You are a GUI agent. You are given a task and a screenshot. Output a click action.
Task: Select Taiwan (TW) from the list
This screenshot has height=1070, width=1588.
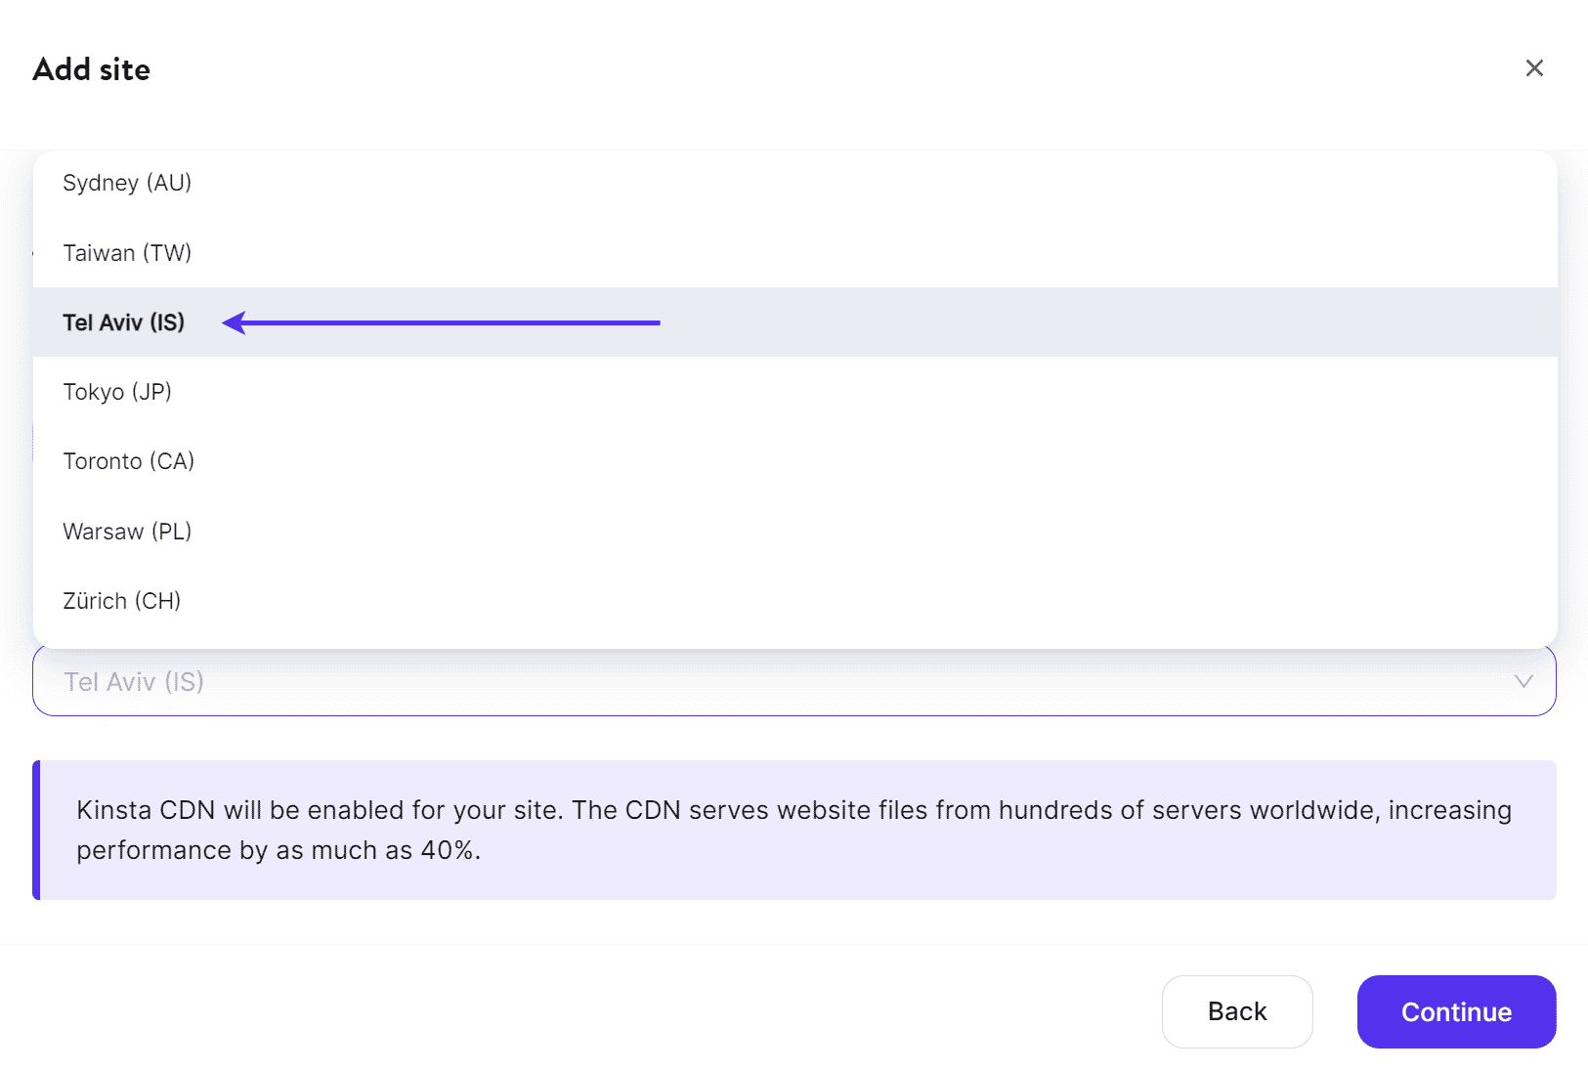pos(127,252)
